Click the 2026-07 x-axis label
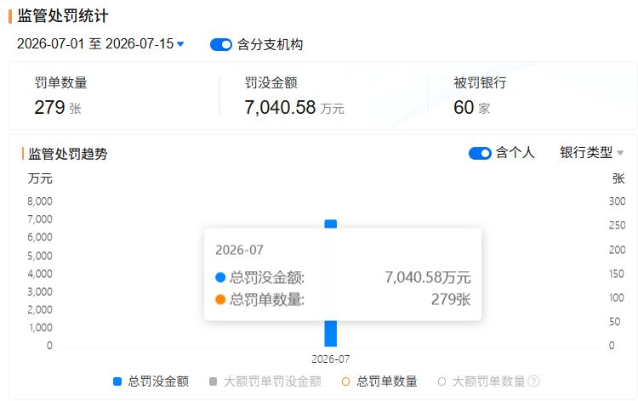This screenshot has height=401, width=638. (330, 359)
